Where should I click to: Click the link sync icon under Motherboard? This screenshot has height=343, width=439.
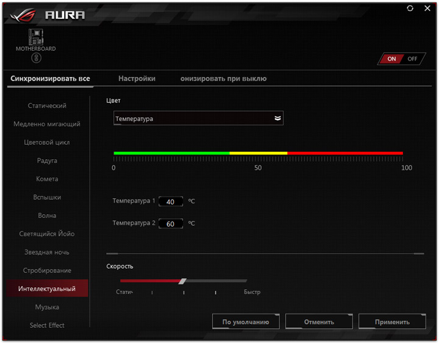pyautogui.click(x=36, y=58)
